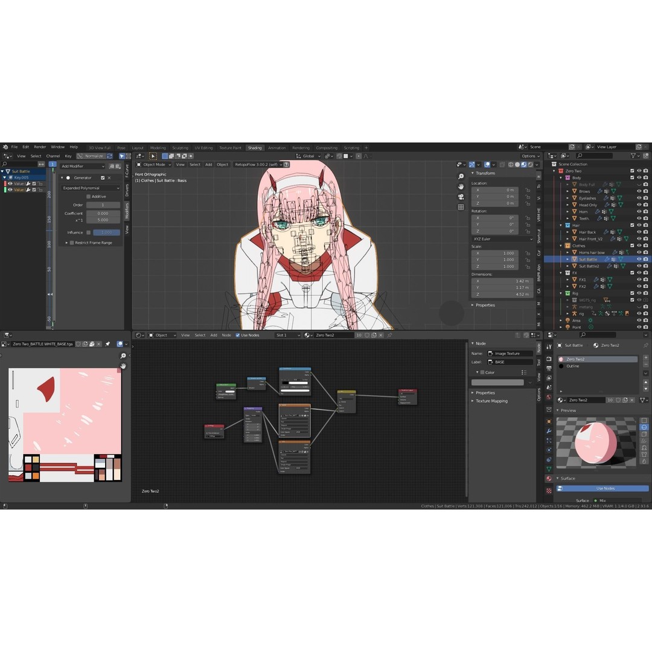Switch orthographic grid view icon in viewport
The image size is (652, 652).
point(461,206)
